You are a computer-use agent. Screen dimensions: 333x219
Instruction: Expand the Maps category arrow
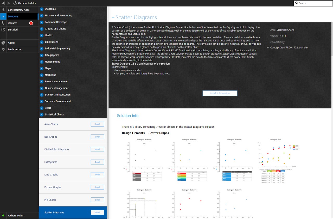click(x=42, y=68)
